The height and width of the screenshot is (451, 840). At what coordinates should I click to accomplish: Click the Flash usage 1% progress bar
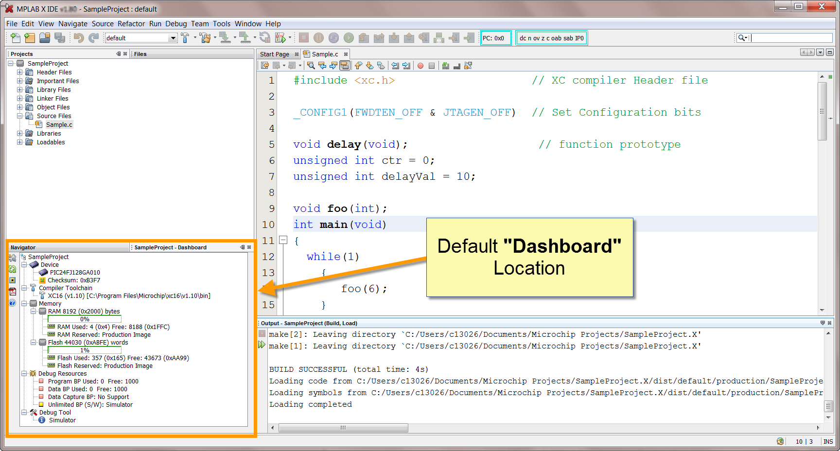(85, 350)
